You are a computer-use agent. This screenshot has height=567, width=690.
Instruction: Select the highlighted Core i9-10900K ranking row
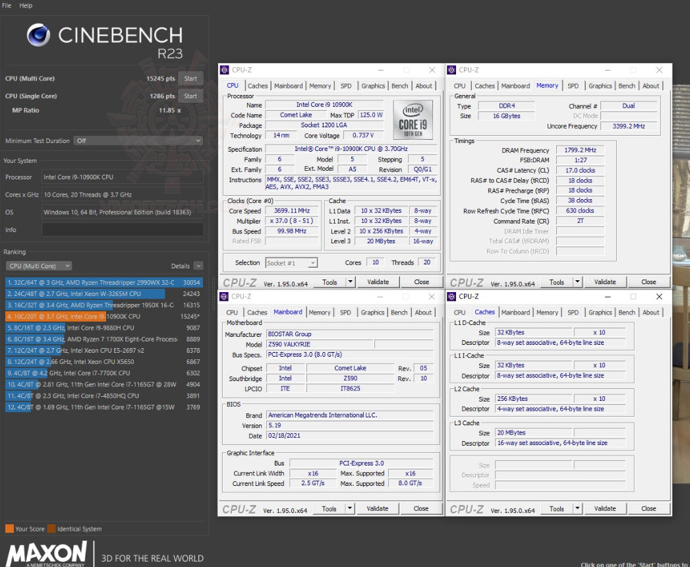tap(104, 316)
